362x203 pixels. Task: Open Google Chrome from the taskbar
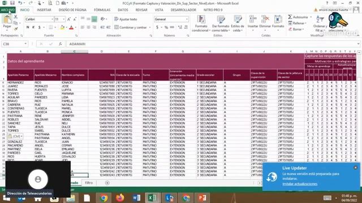[104, 198]
